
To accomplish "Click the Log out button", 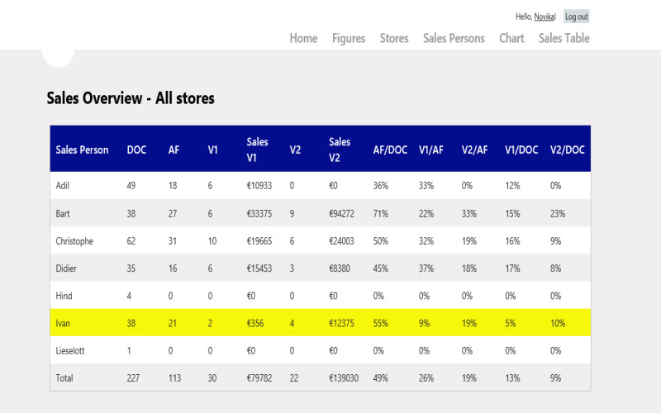I will [x=576, y=17].
